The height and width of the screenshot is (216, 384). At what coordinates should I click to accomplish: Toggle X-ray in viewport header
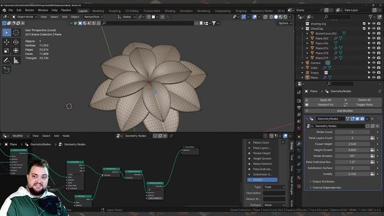click(x=265, y=17)
